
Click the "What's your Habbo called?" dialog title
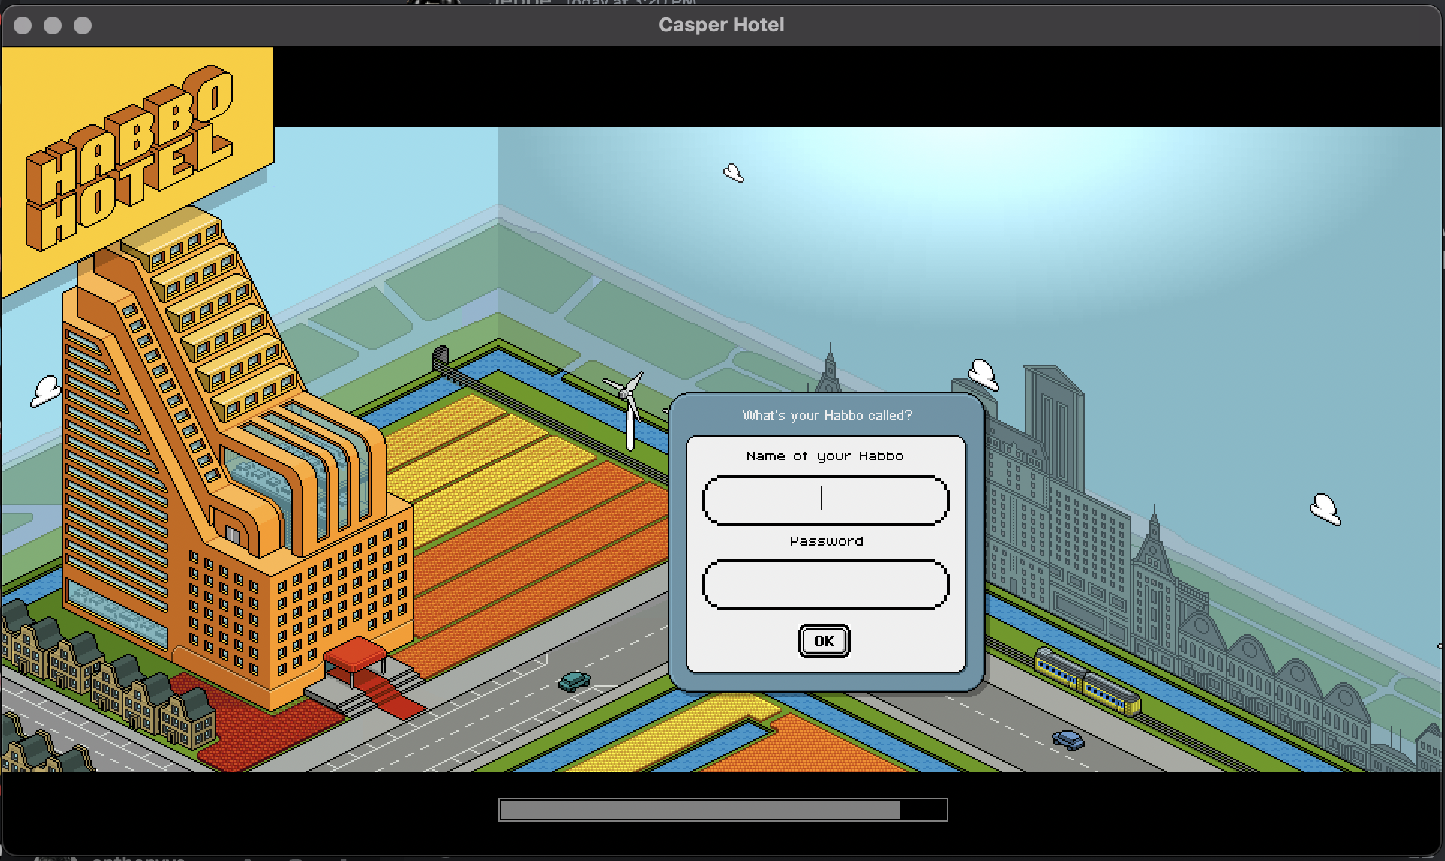click(x=827, y=415)
